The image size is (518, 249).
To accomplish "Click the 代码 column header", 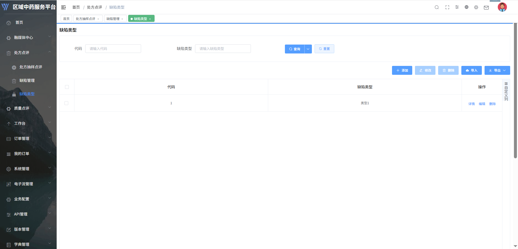I will coord(171,87).
